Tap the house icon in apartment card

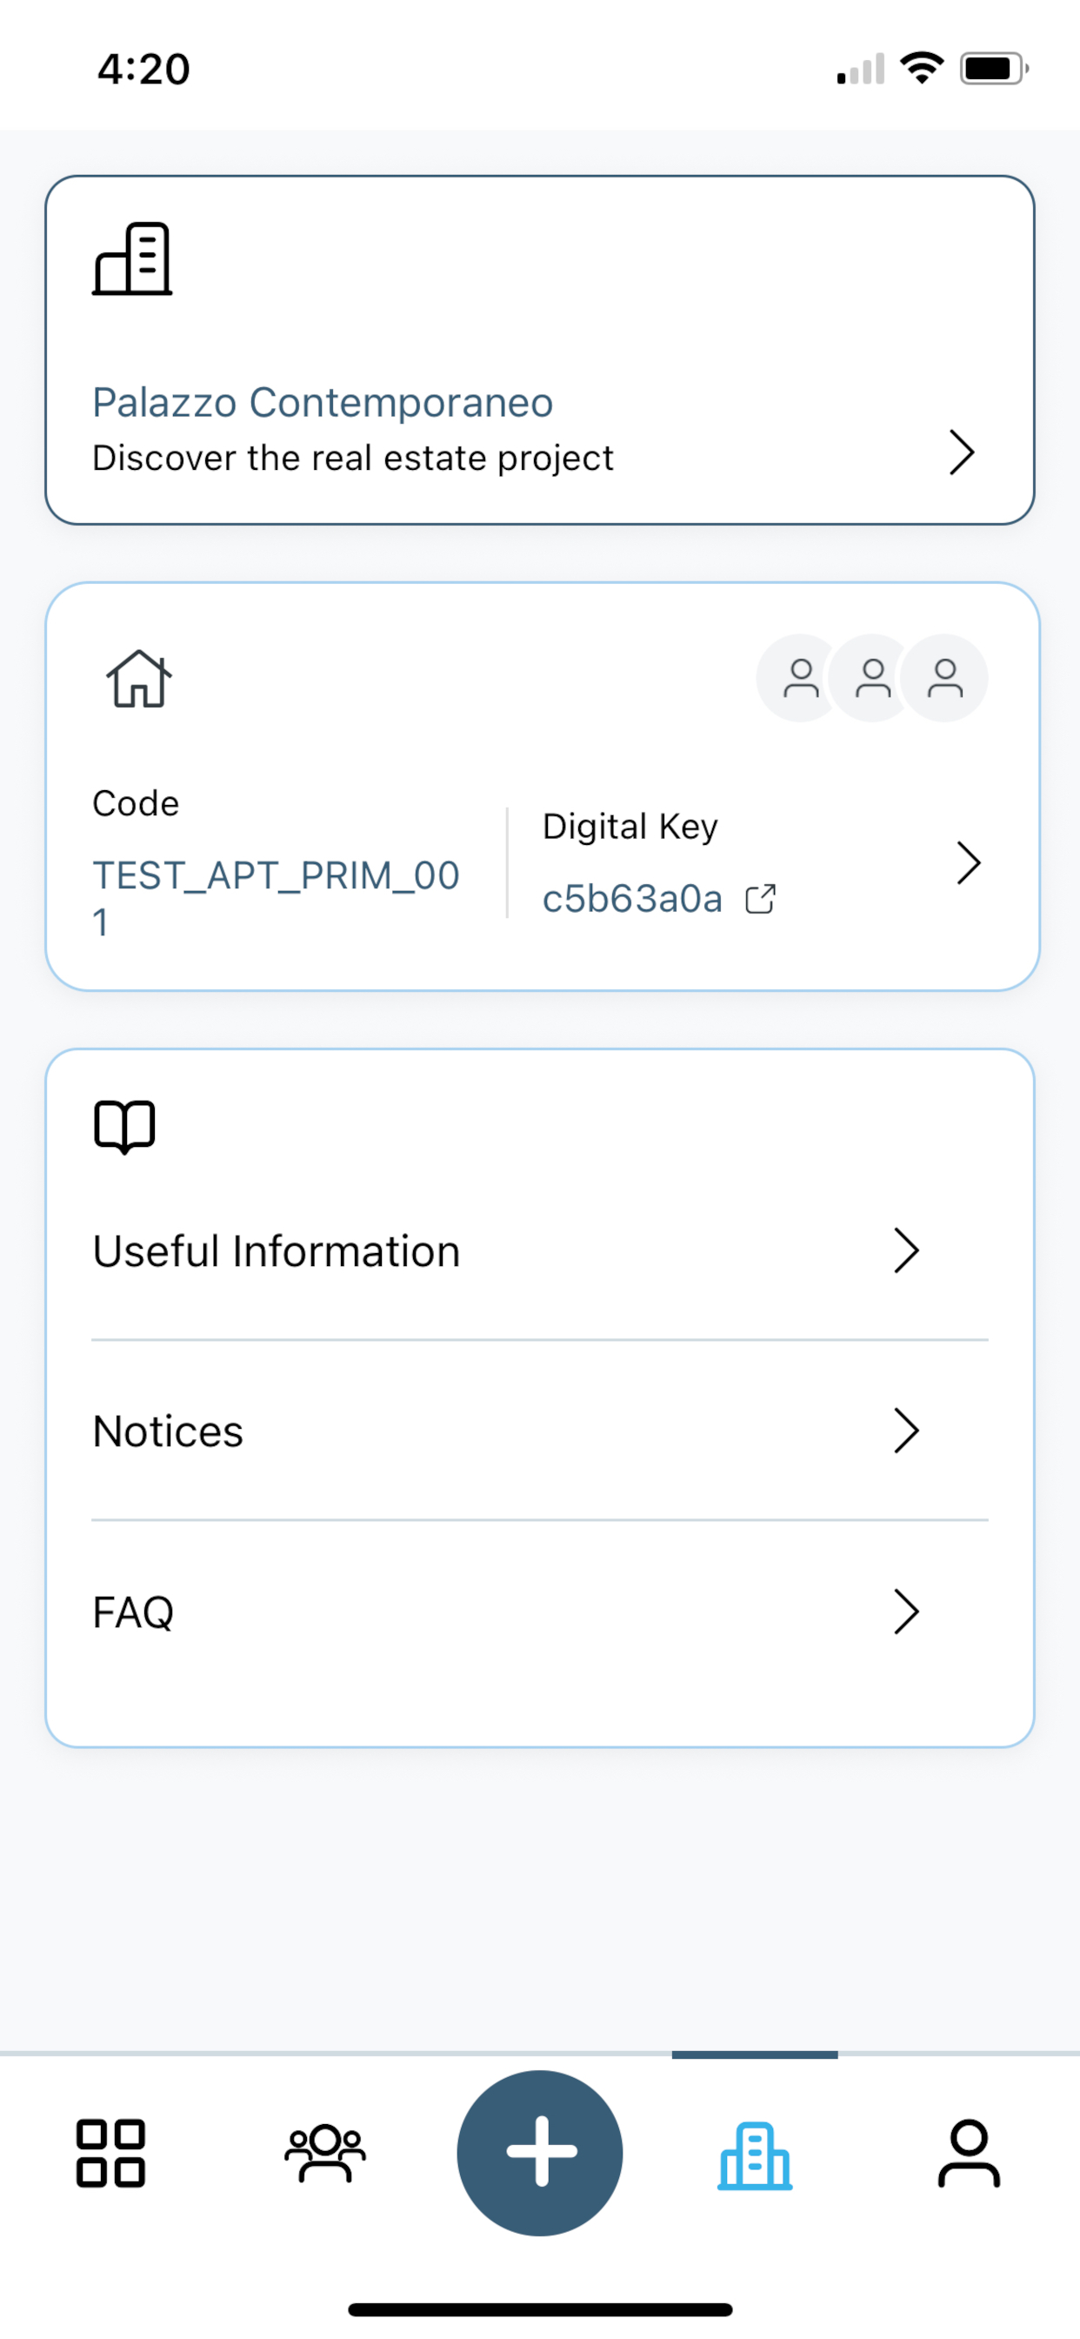(139, 678)
